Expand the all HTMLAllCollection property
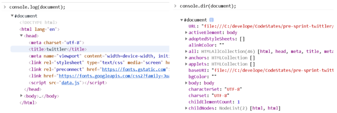337x113 pixels. tap(186, 52)
